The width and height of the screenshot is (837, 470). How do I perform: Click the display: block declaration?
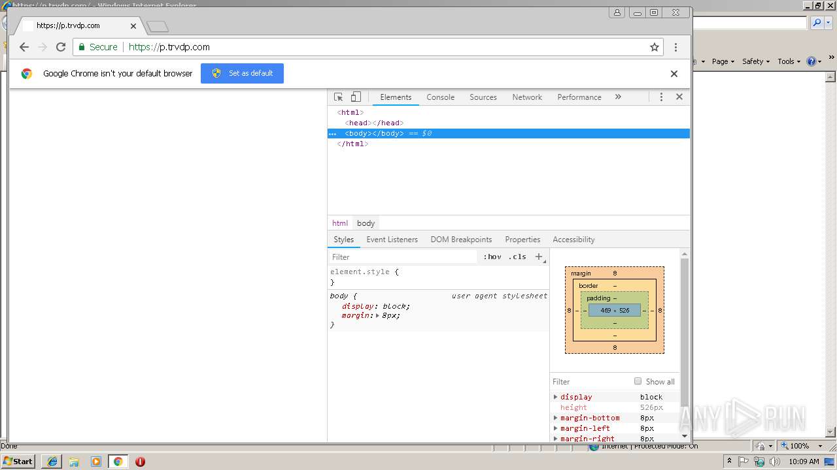[x=376, y=306]
